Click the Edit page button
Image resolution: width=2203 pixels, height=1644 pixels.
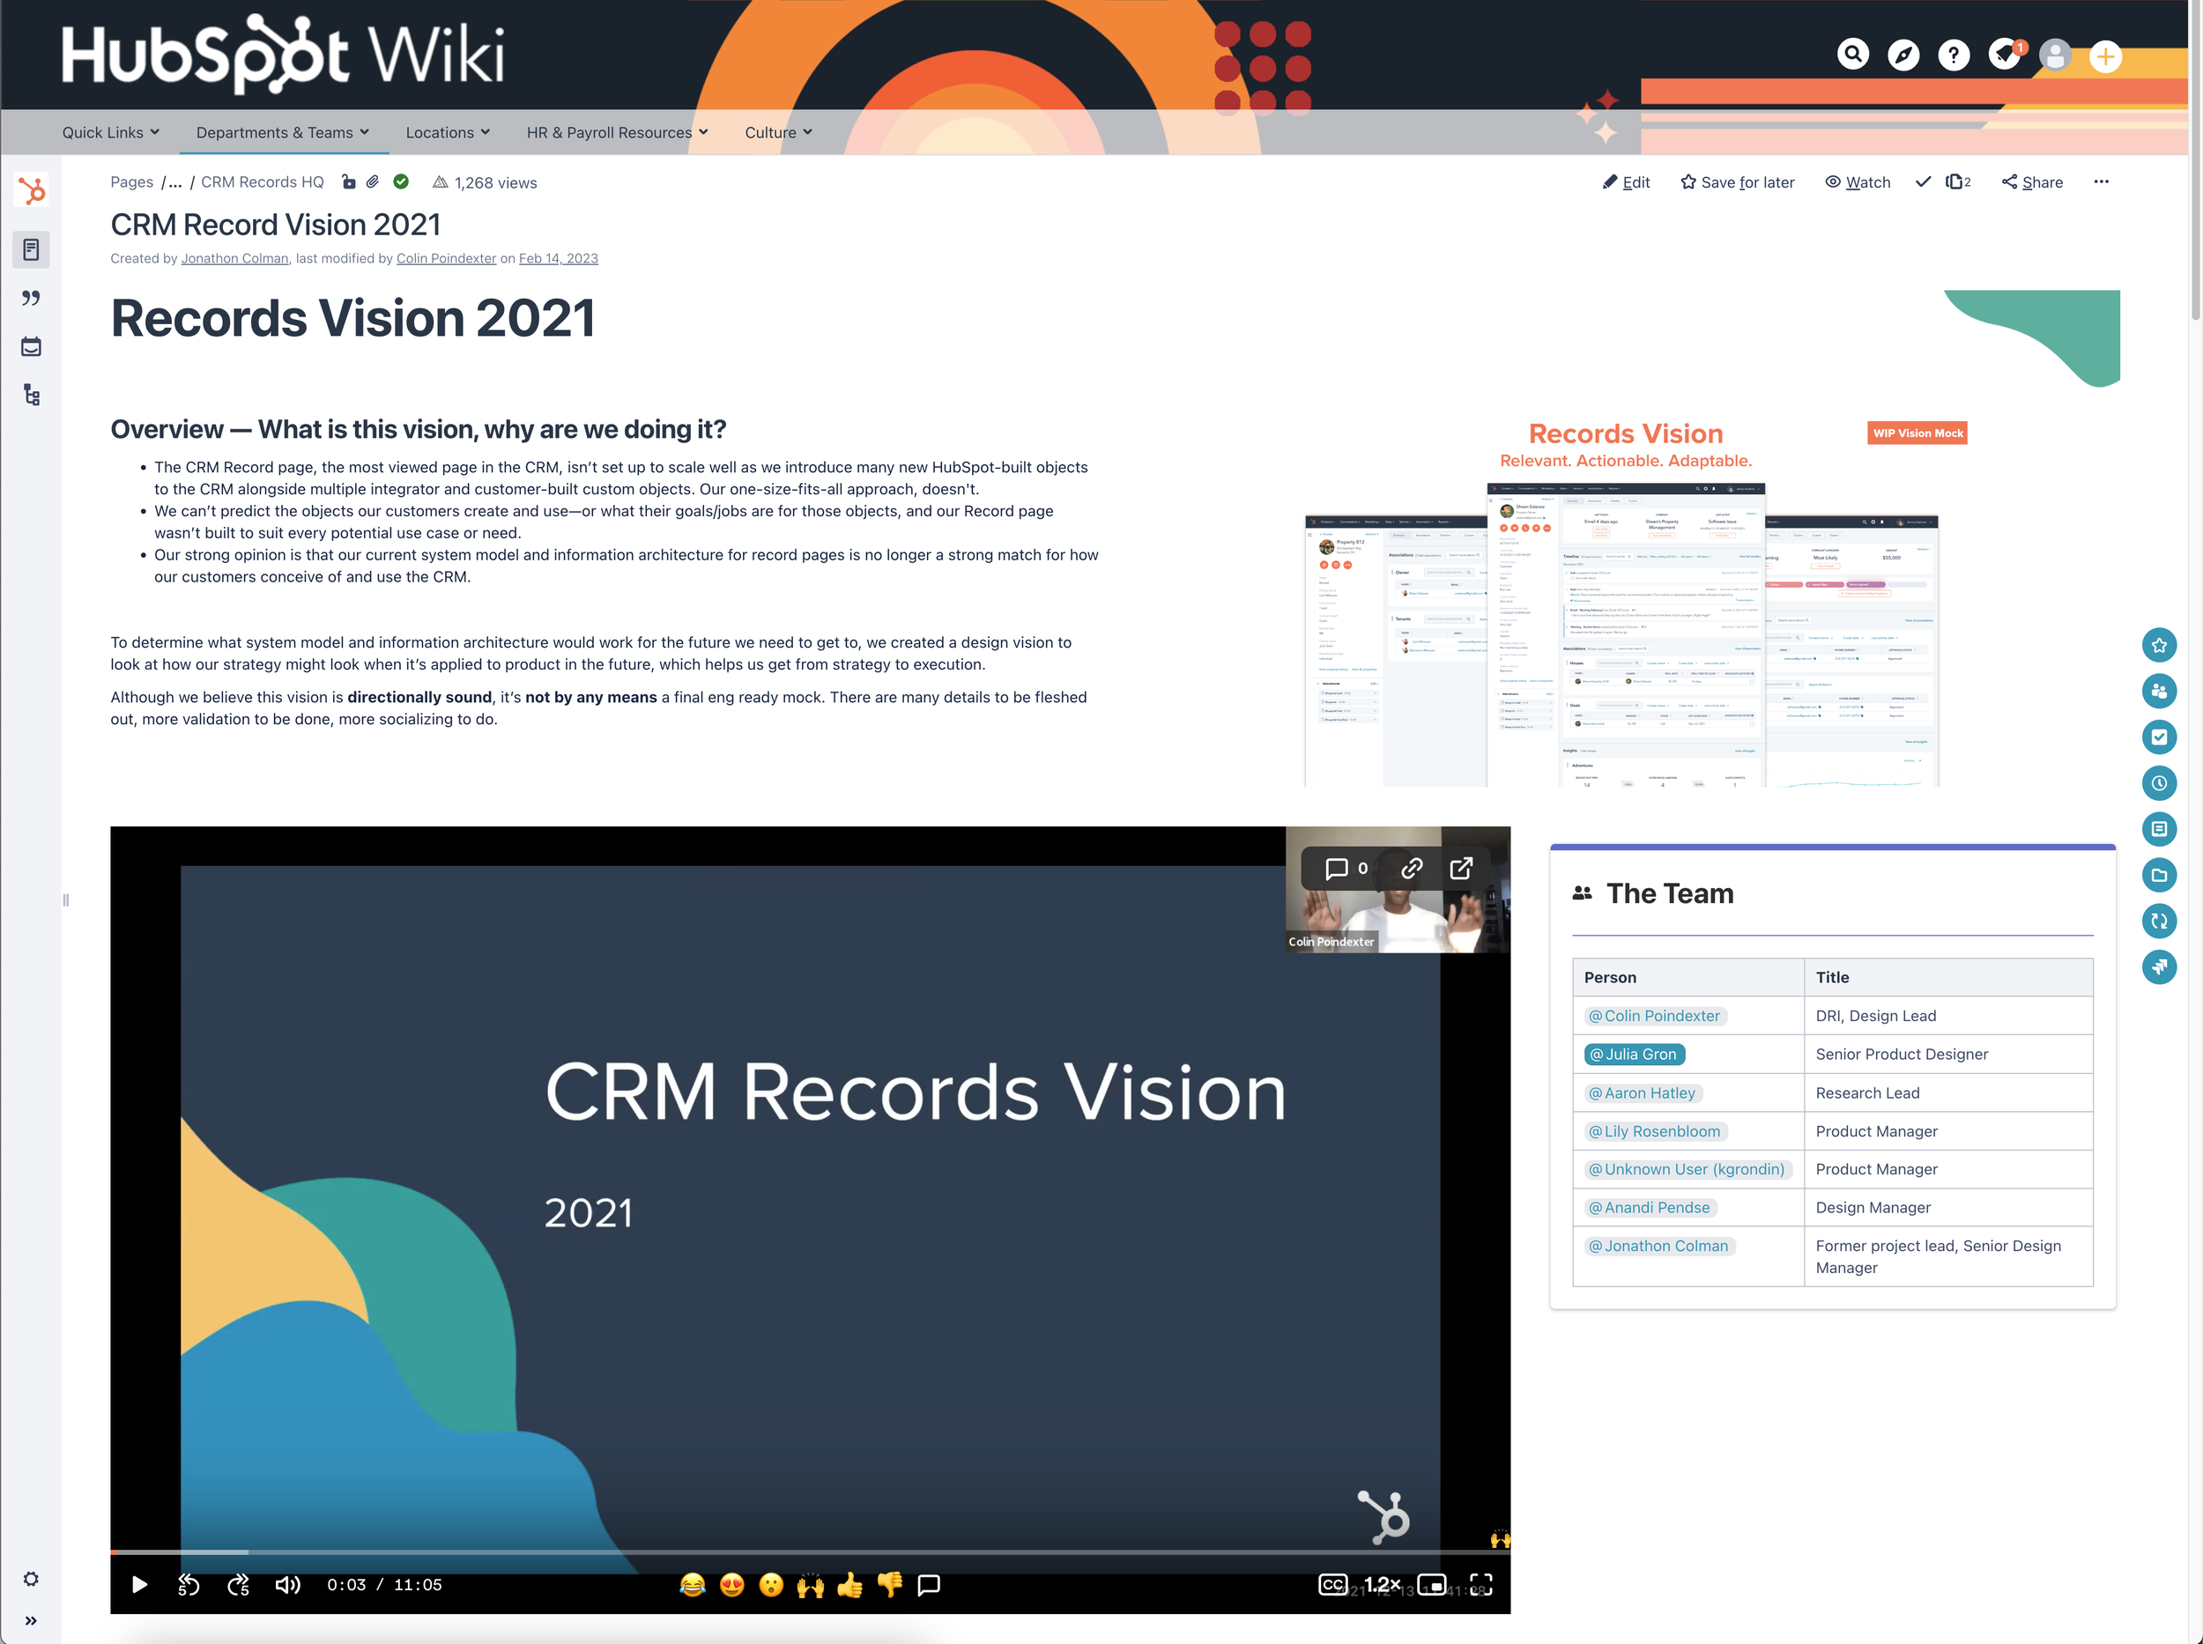1626,182
